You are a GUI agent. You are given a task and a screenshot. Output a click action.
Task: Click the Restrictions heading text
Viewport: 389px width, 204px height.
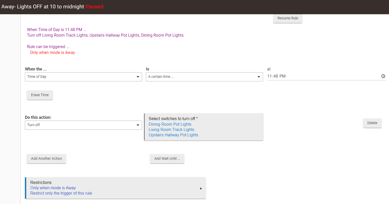(41, 183)
